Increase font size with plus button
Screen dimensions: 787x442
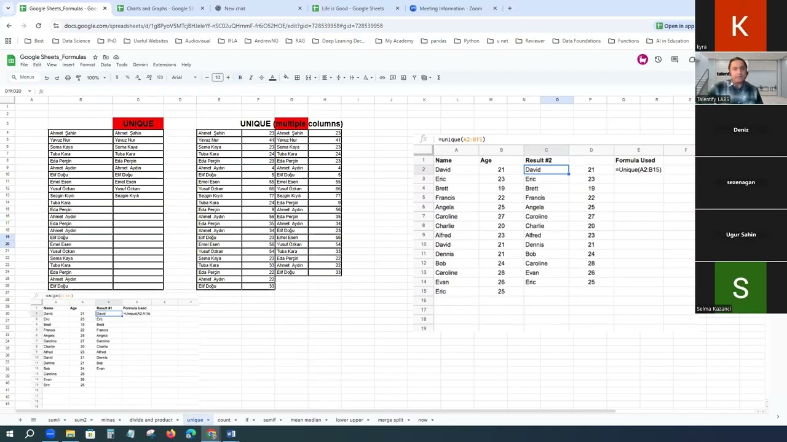(x=228, y=77)
